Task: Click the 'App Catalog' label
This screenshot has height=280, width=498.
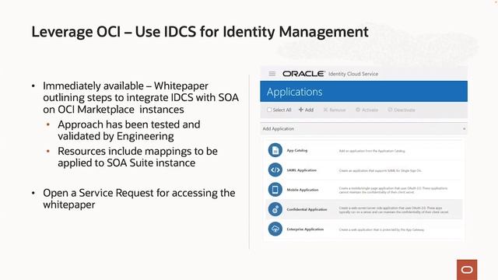Action: [297, 150]
